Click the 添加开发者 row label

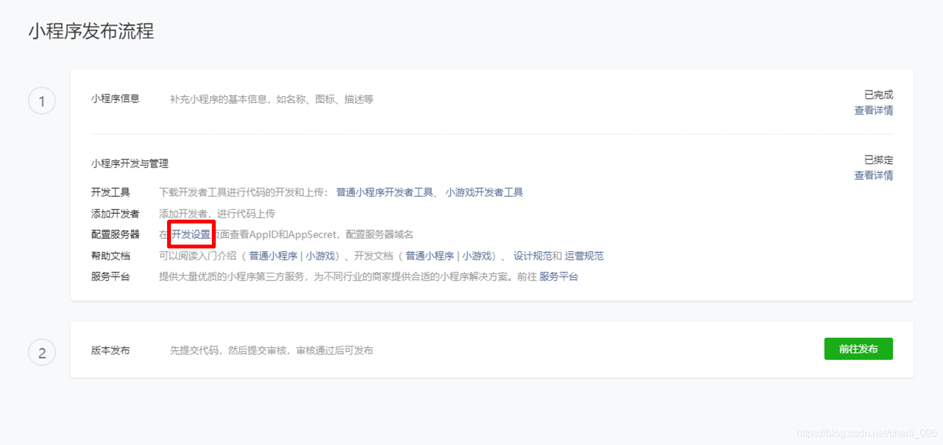pos(115,213)
